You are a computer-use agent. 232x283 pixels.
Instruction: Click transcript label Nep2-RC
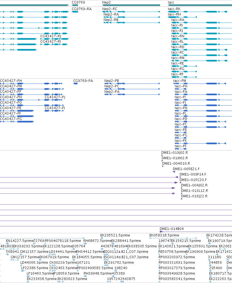[x=110, y=9]
